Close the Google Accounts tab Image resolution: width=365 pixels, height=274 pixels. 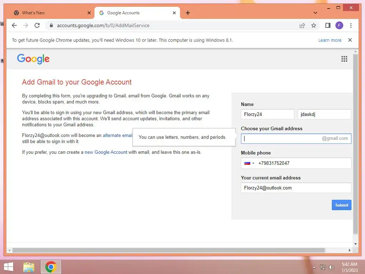pyautogui.click(x=174, y=13)
